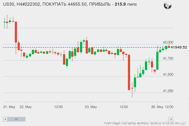Click the chart title 'US30, H4#222302'
The height and width of the screenshot is (126, 189).
pos(21,4)
